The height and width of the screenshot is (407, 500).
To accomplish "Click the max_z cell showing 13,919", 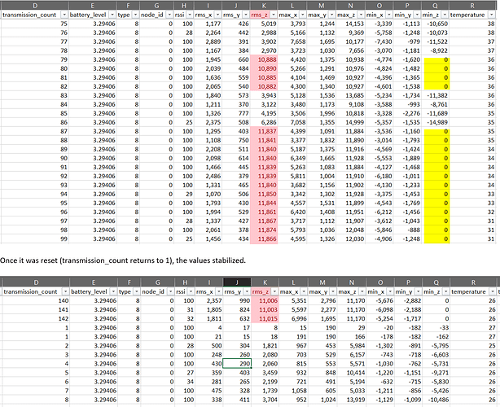I will [x=352, y=400].
